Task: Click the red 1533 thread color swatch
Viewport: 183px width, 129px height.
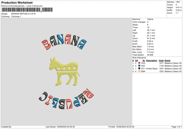Action: (139, 63)
